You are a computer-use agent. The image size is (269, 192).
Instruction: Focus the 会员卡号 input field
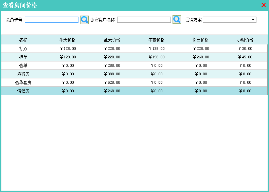52,20
